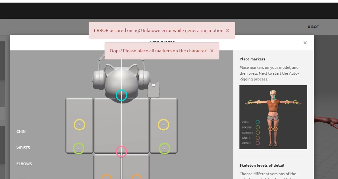Click the Place markers heading
The height and width of the screenshot is (179, 338).
pos(252,59)
